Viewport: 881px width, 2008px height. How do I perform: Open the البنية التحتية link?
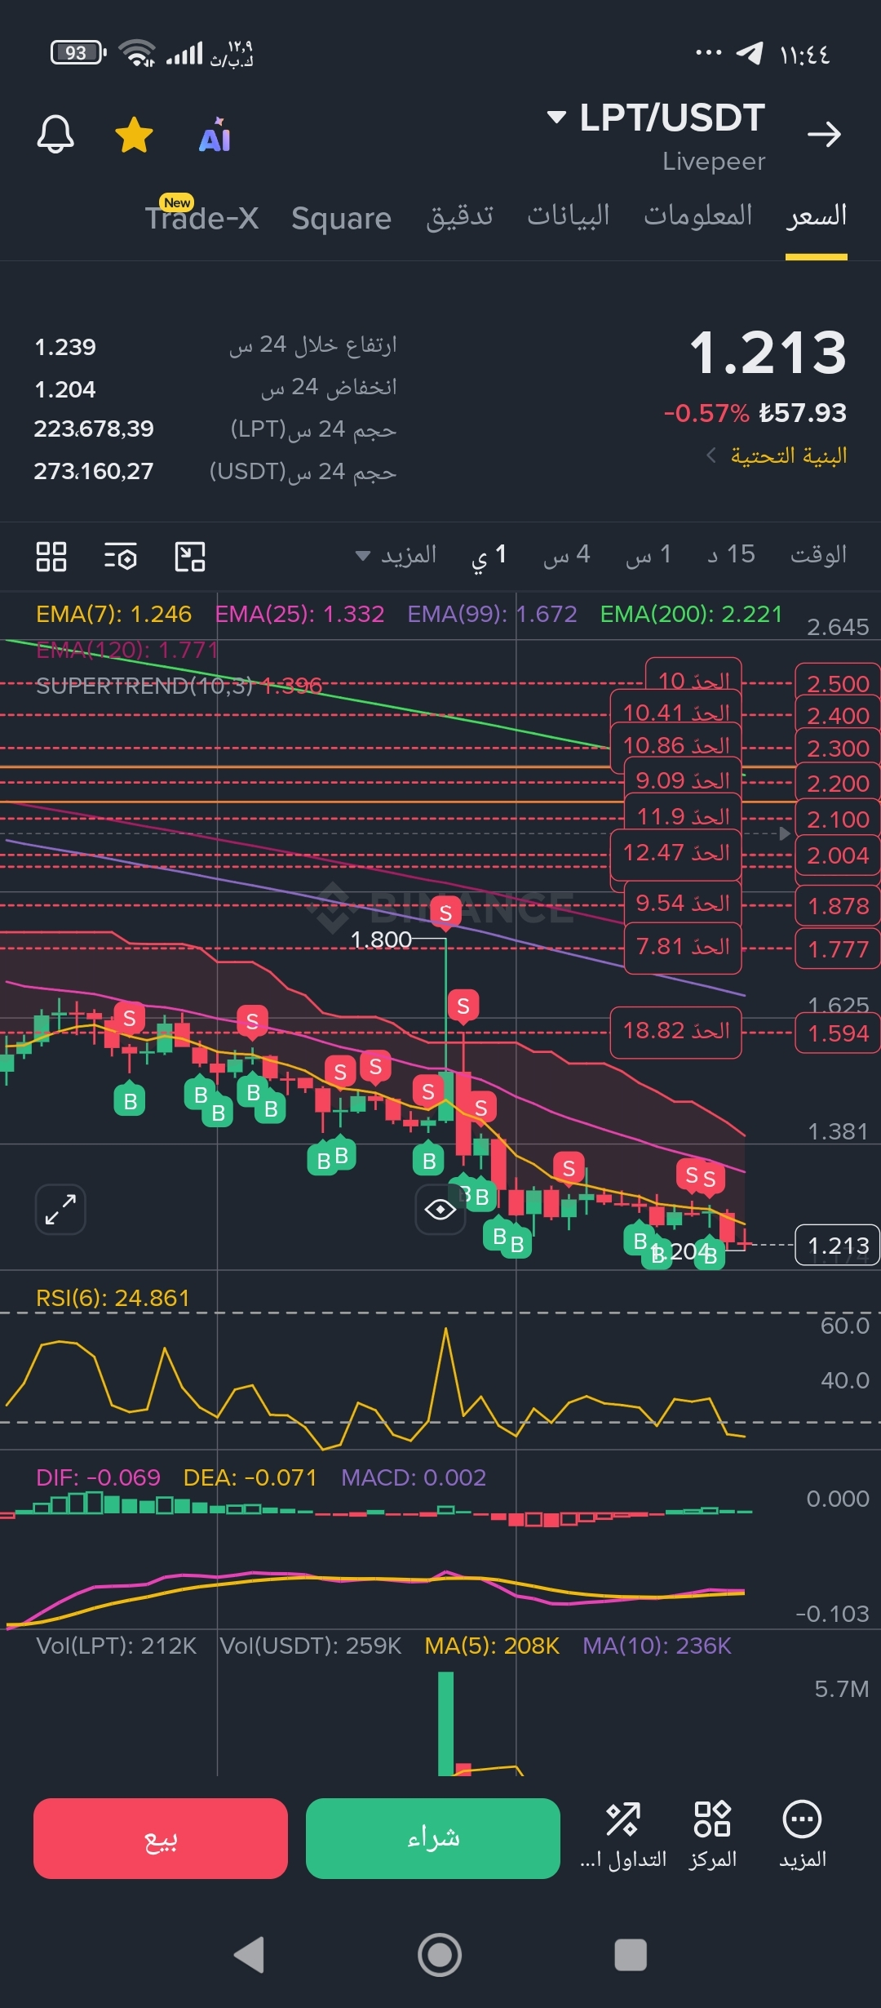[x=777, y=455]
